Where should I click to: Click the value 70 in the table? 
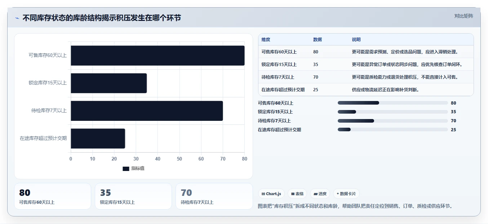[x=316, y=77]
